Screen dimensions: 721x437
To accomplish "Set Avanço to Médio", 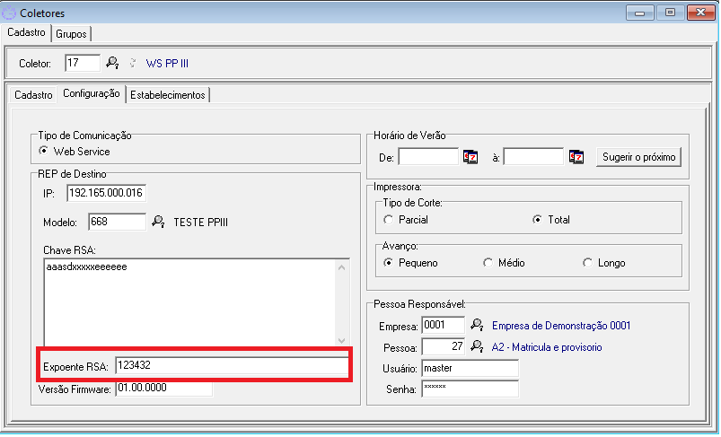I will 488,263.
